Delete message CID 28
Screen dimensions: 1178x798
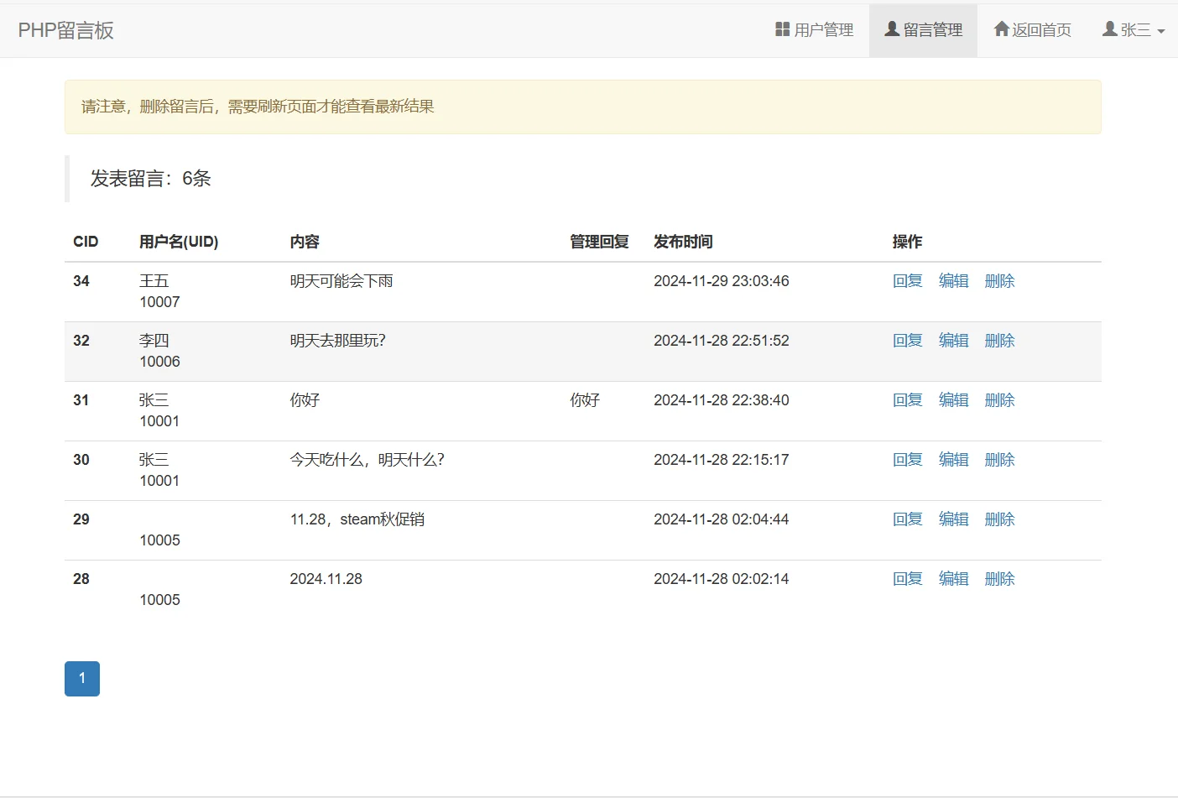(x=999, y=578)
